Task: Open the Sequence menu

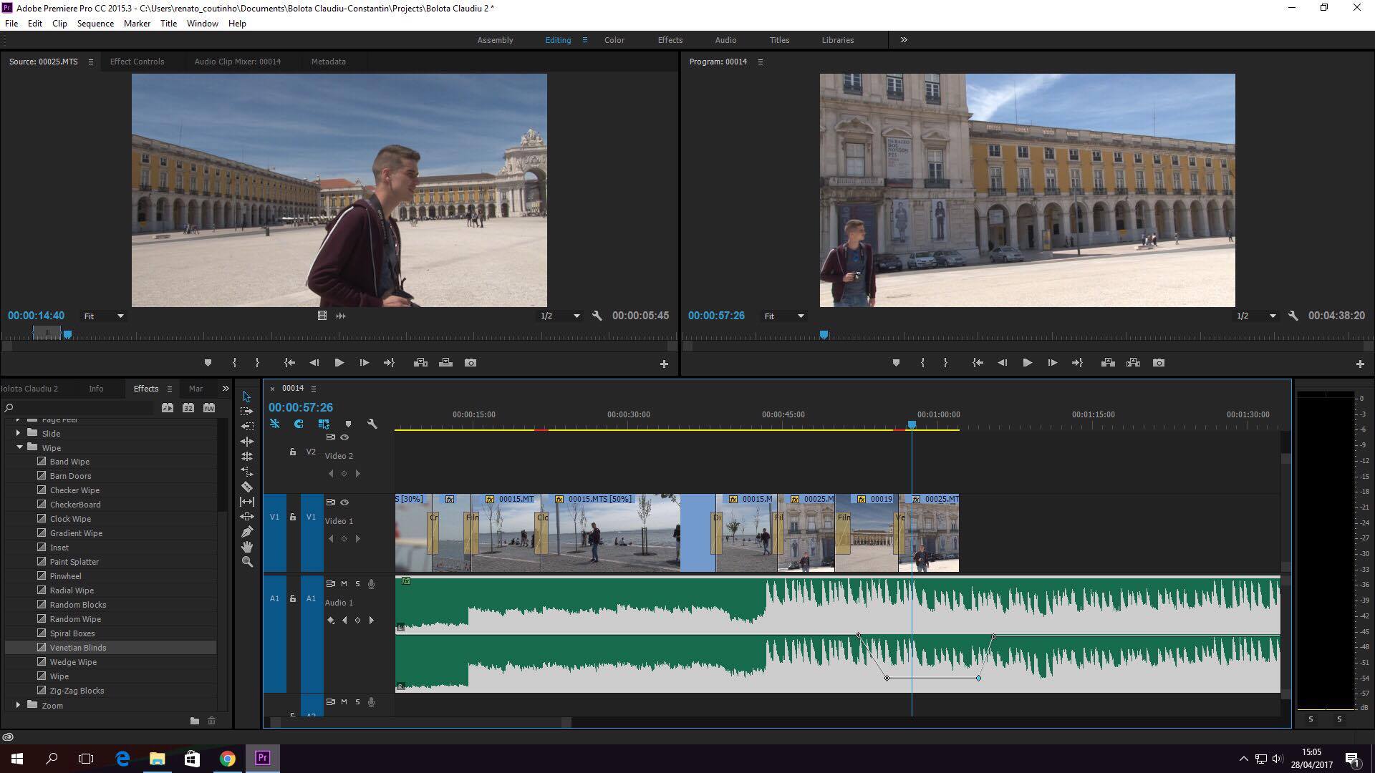Action: 95,24
